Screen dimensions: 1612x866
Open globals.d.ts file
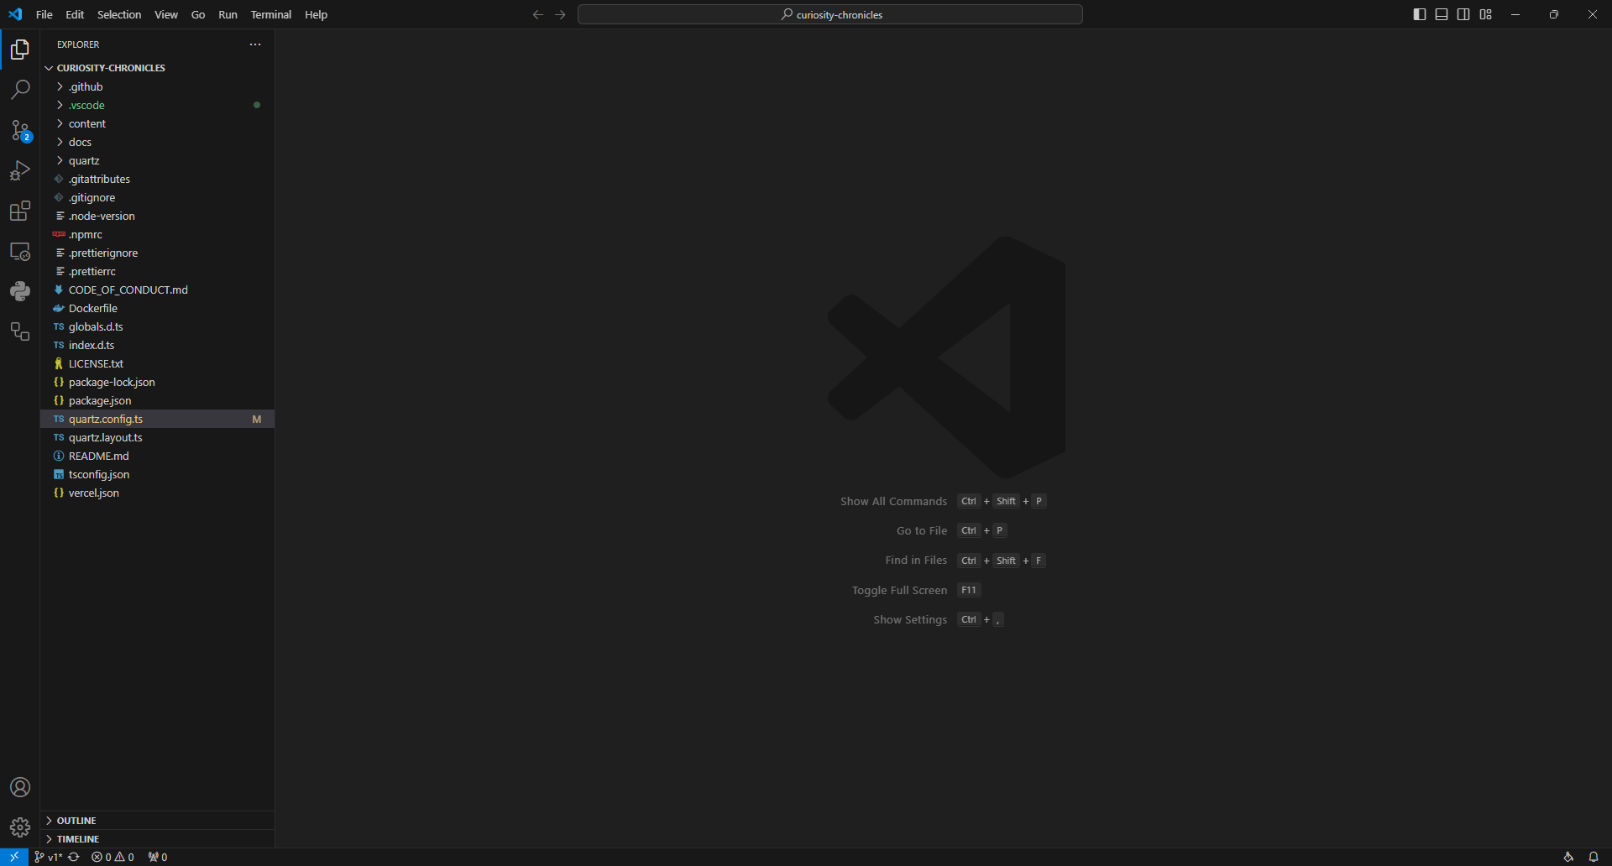157,326
